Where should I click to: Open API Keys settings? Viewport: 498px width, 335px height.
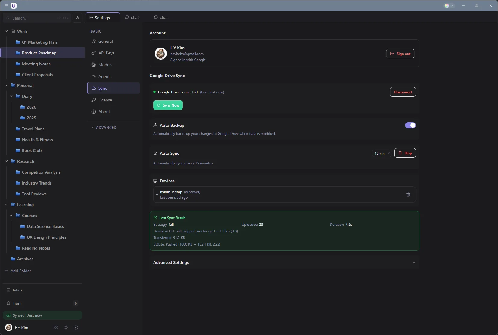pyautogui.click(x=107, y=53)
